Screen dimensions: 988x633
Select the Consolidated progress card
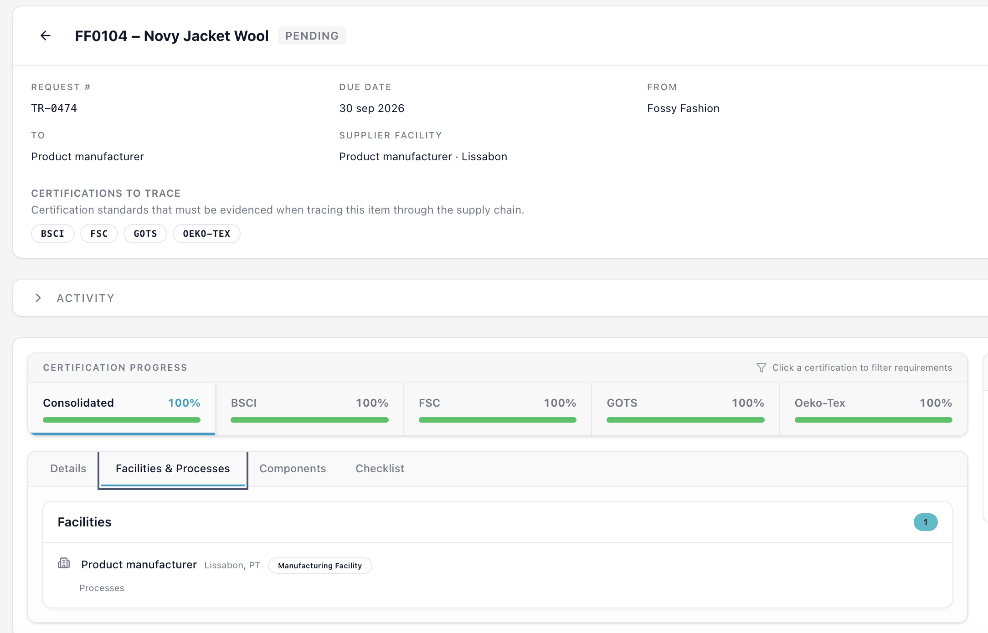(x=122, y=408)
